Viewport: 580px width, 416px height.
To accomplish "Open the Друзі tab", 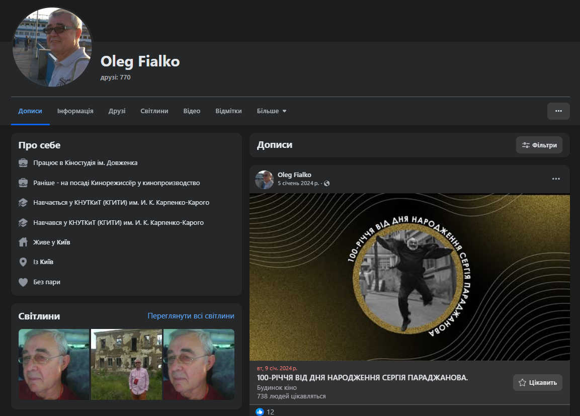I will (x=117, y=111).
